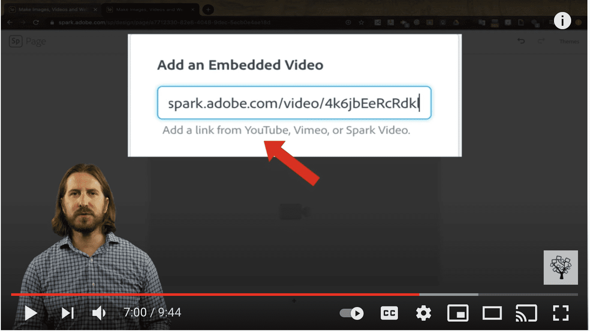Open the Themes panel
This screenshot has width=590, height=331.
(569, 42)
